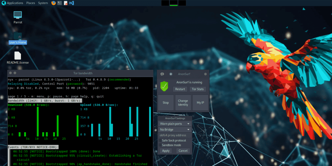The width and height of the screenshot is (332, 166).
Task: Open the System menu
Action: pyautogui.click(x=43, y=3)
